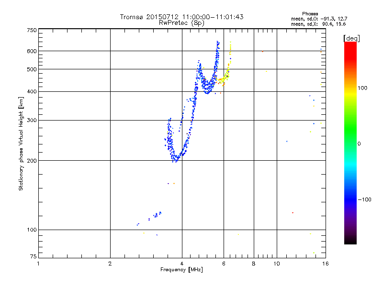Screen dimensions: 383x287
Task: Click the y-axis tick label '200'
Action: pyautogui.click(x=32, y=161)
